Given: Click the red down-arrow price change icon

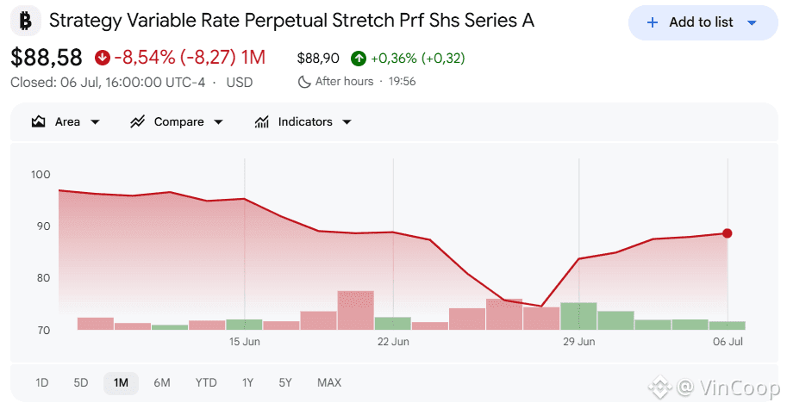Looking at the screenshot, I should 103,58.
